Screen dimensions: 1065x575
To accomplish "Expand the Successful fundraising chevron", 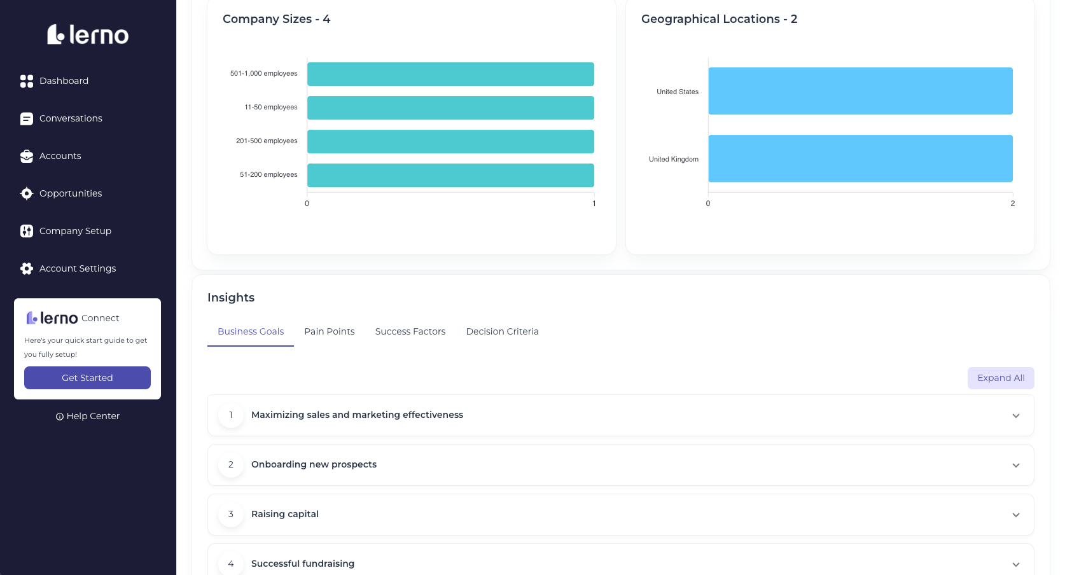I will (x=1015, y=565).
